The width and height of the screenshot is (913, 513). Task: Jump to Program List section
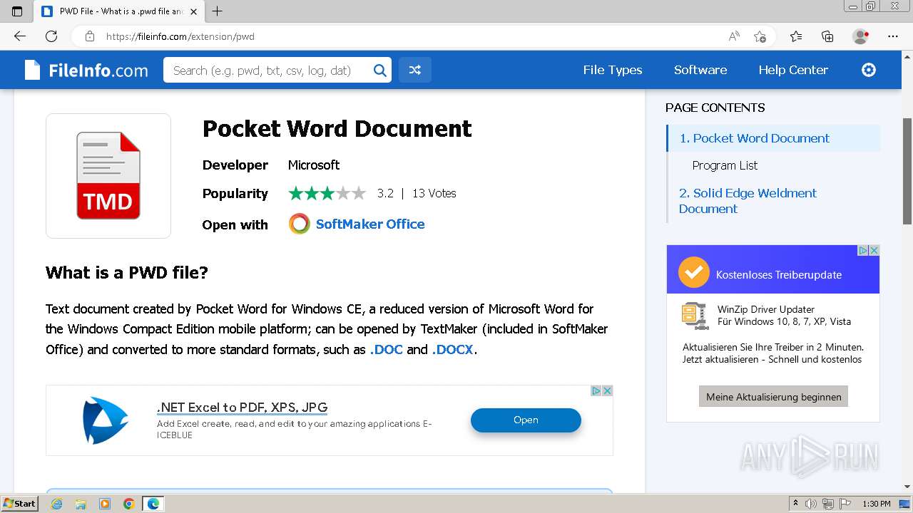coord(725,165)
